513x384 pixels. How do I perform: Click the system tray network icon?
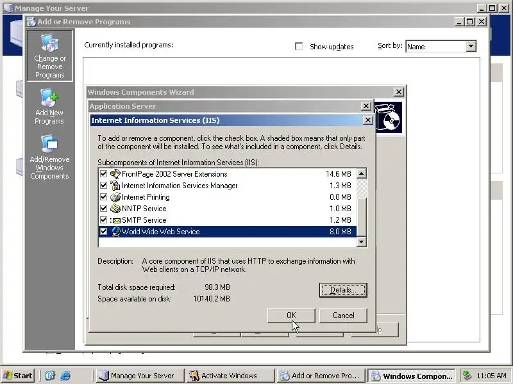[x=467, y=376]
